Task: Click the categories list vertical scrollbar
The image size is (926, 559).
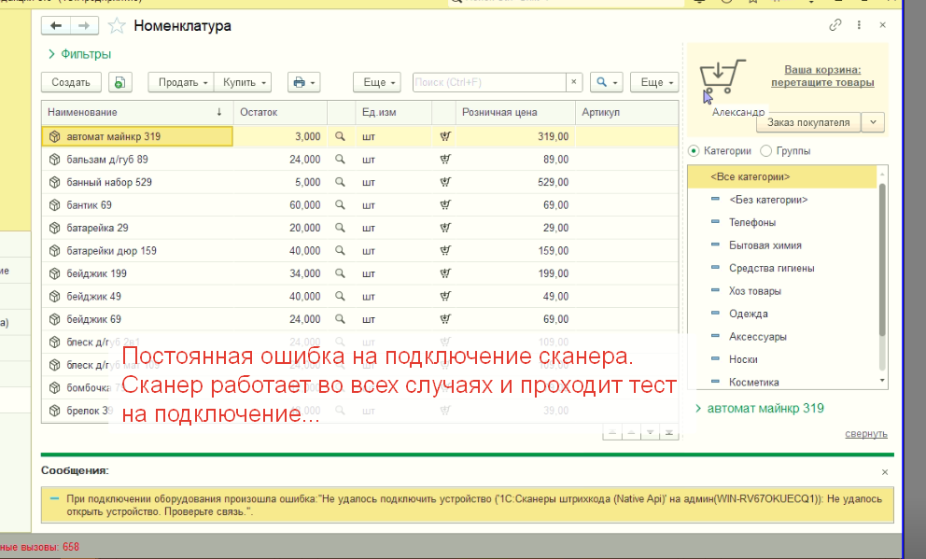Action: click(x=882, y=261)
